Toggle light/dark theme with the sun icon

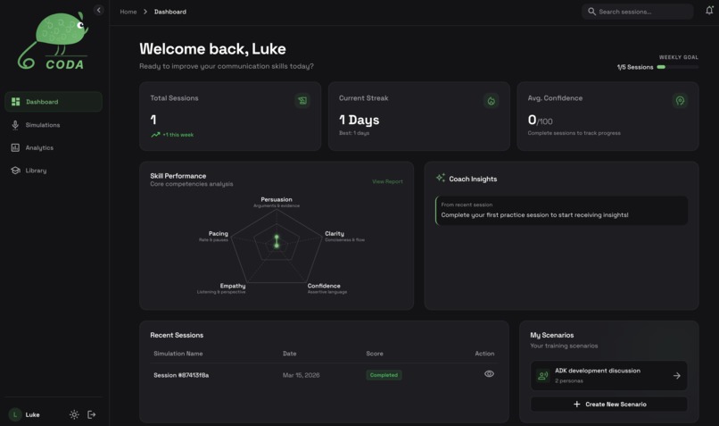[x=74, y=414]
